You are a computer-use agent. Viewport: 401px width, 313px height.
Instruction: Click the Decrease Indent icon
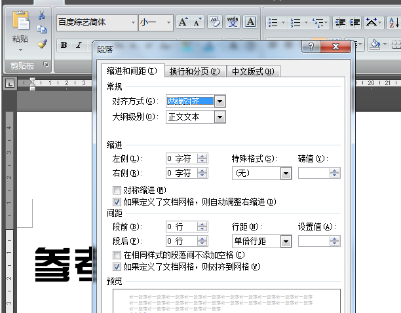340,22
